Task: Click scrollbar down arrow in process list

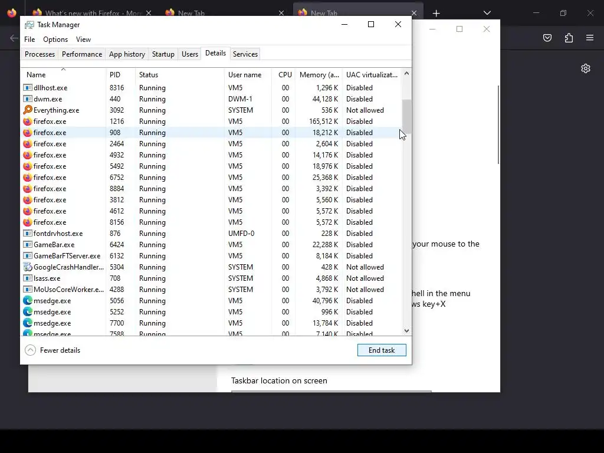Action: [x=406, y=330]
